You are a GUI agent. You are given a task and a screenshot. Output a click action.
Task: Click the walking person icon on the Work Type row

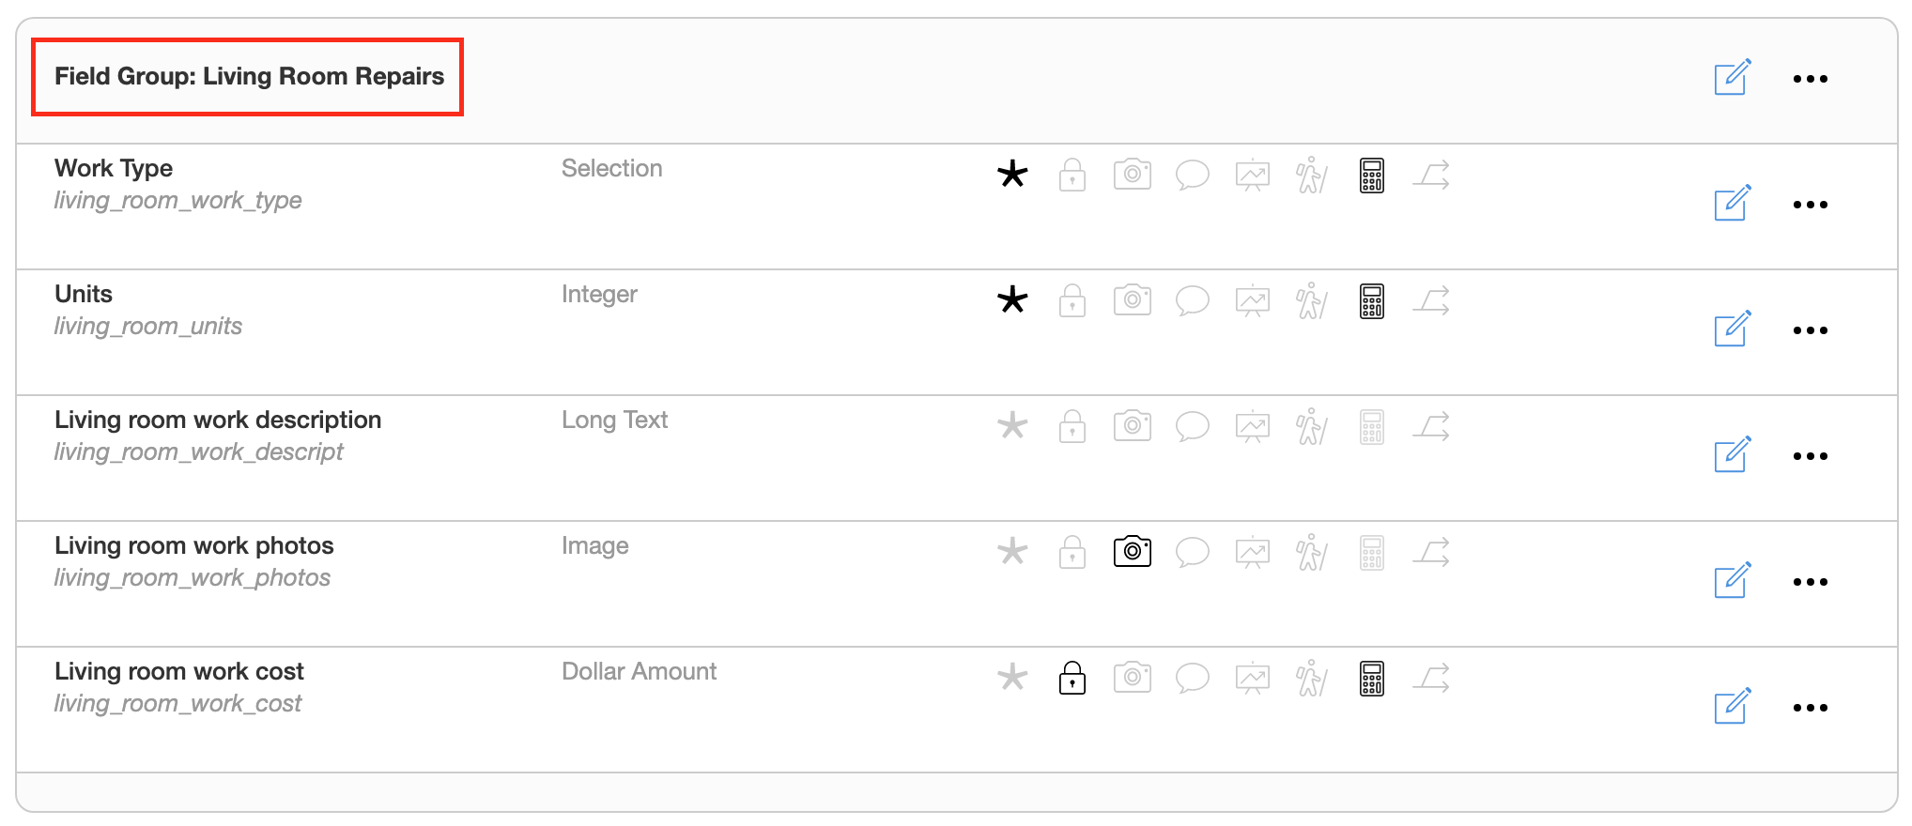pos(1311,176)
